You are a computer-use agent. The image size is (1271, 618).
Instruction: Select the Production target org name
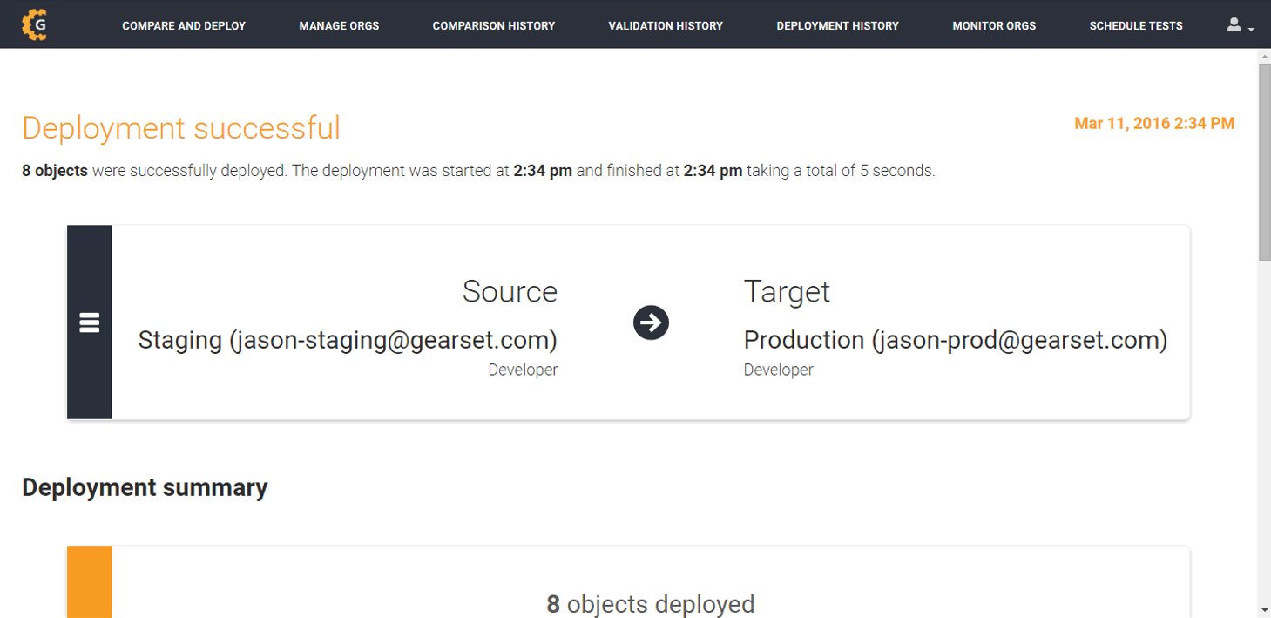click(955, 340)
